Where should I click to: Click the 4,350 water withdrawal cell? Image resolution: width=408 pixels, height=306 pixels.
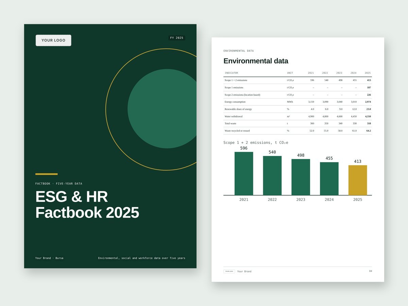(368, 116)
